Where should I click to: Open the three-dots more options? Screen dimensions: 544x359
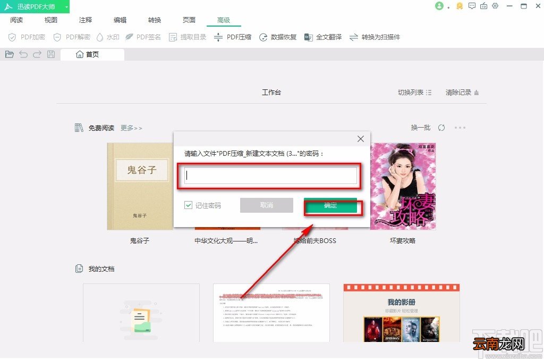coord(460,128)
